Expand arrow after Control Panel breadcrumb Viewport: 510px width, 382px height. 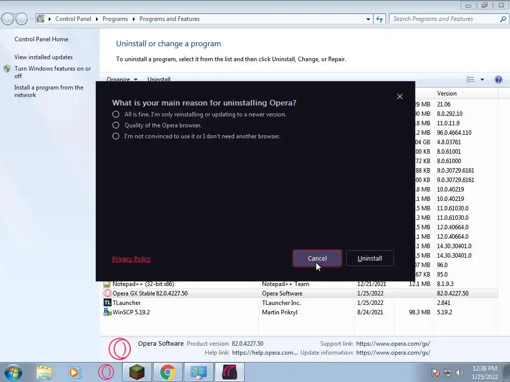(97, 19)
